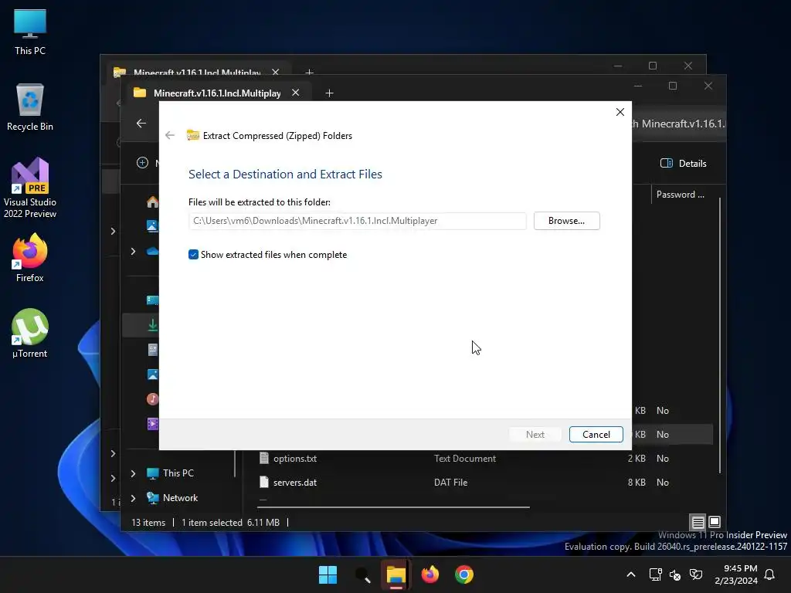Viewport: 791px width, 593px height.
Task: Add a new tab in front Explorer
Action: click(329, 93)
